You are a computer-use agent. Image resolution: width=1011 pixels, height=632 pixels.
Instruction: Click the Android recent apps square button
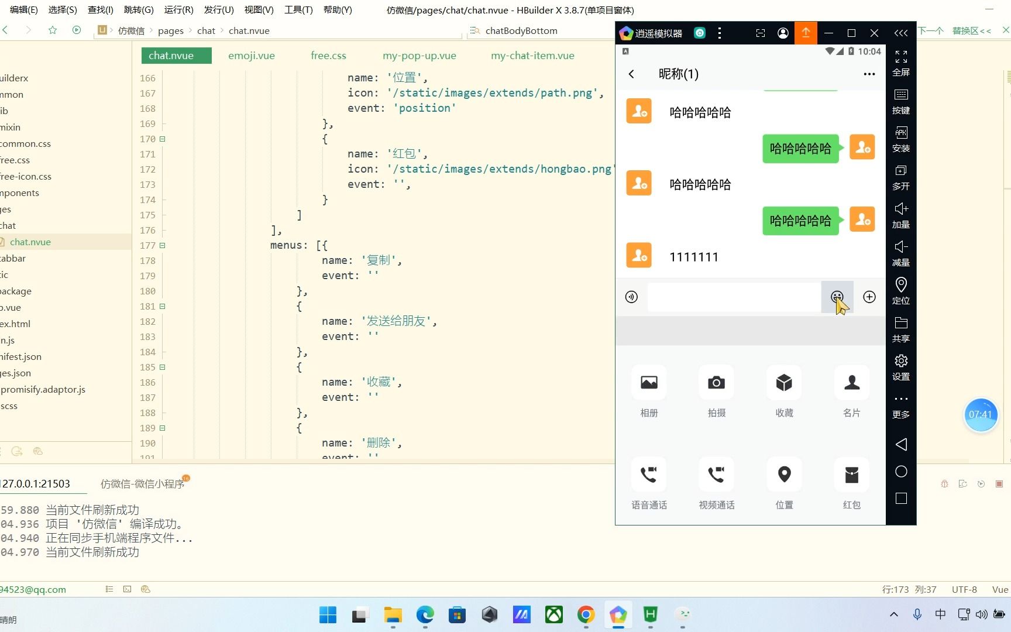pos(901,499)
